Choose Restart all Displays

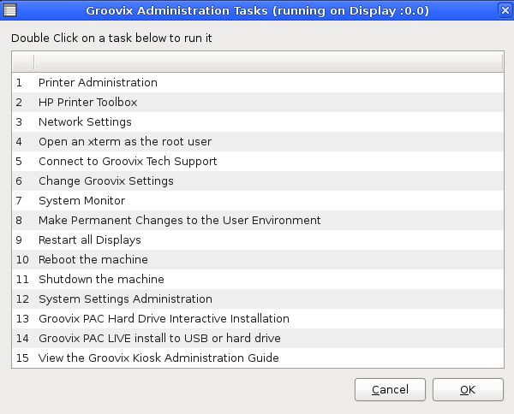point(89,240)
